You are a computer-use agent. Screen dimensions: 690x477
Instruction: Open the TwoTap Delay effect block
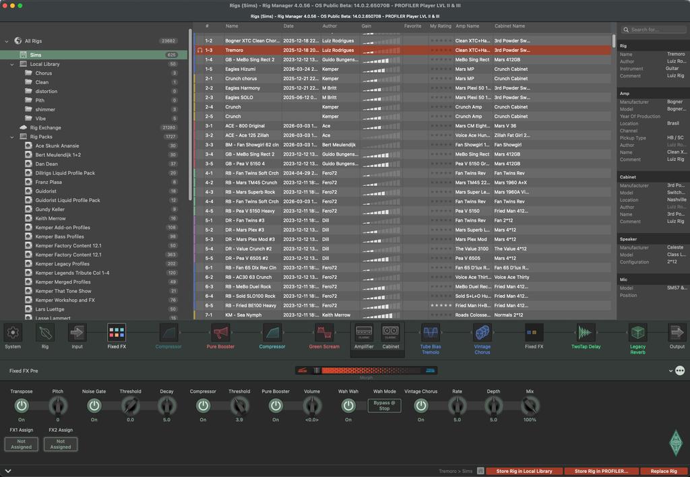click(585, 333)
